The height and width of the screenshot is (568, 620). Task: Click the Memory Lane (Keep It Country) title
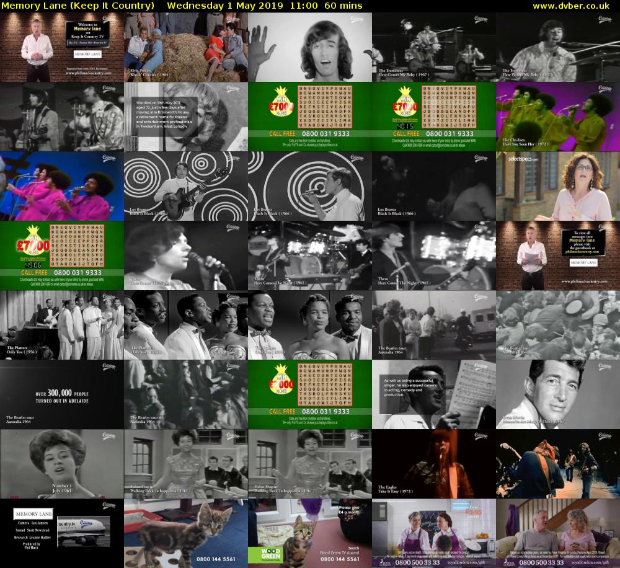[x=78, y=6]
